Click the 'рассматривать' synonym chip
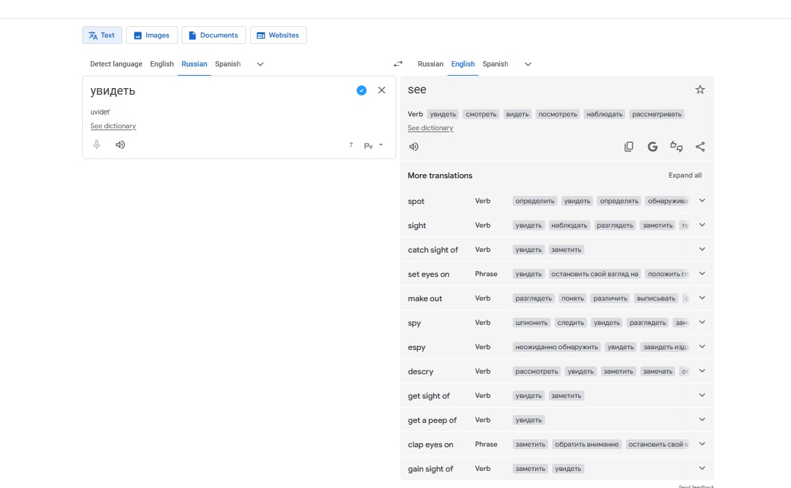791x488 pixels. (657, 114)
